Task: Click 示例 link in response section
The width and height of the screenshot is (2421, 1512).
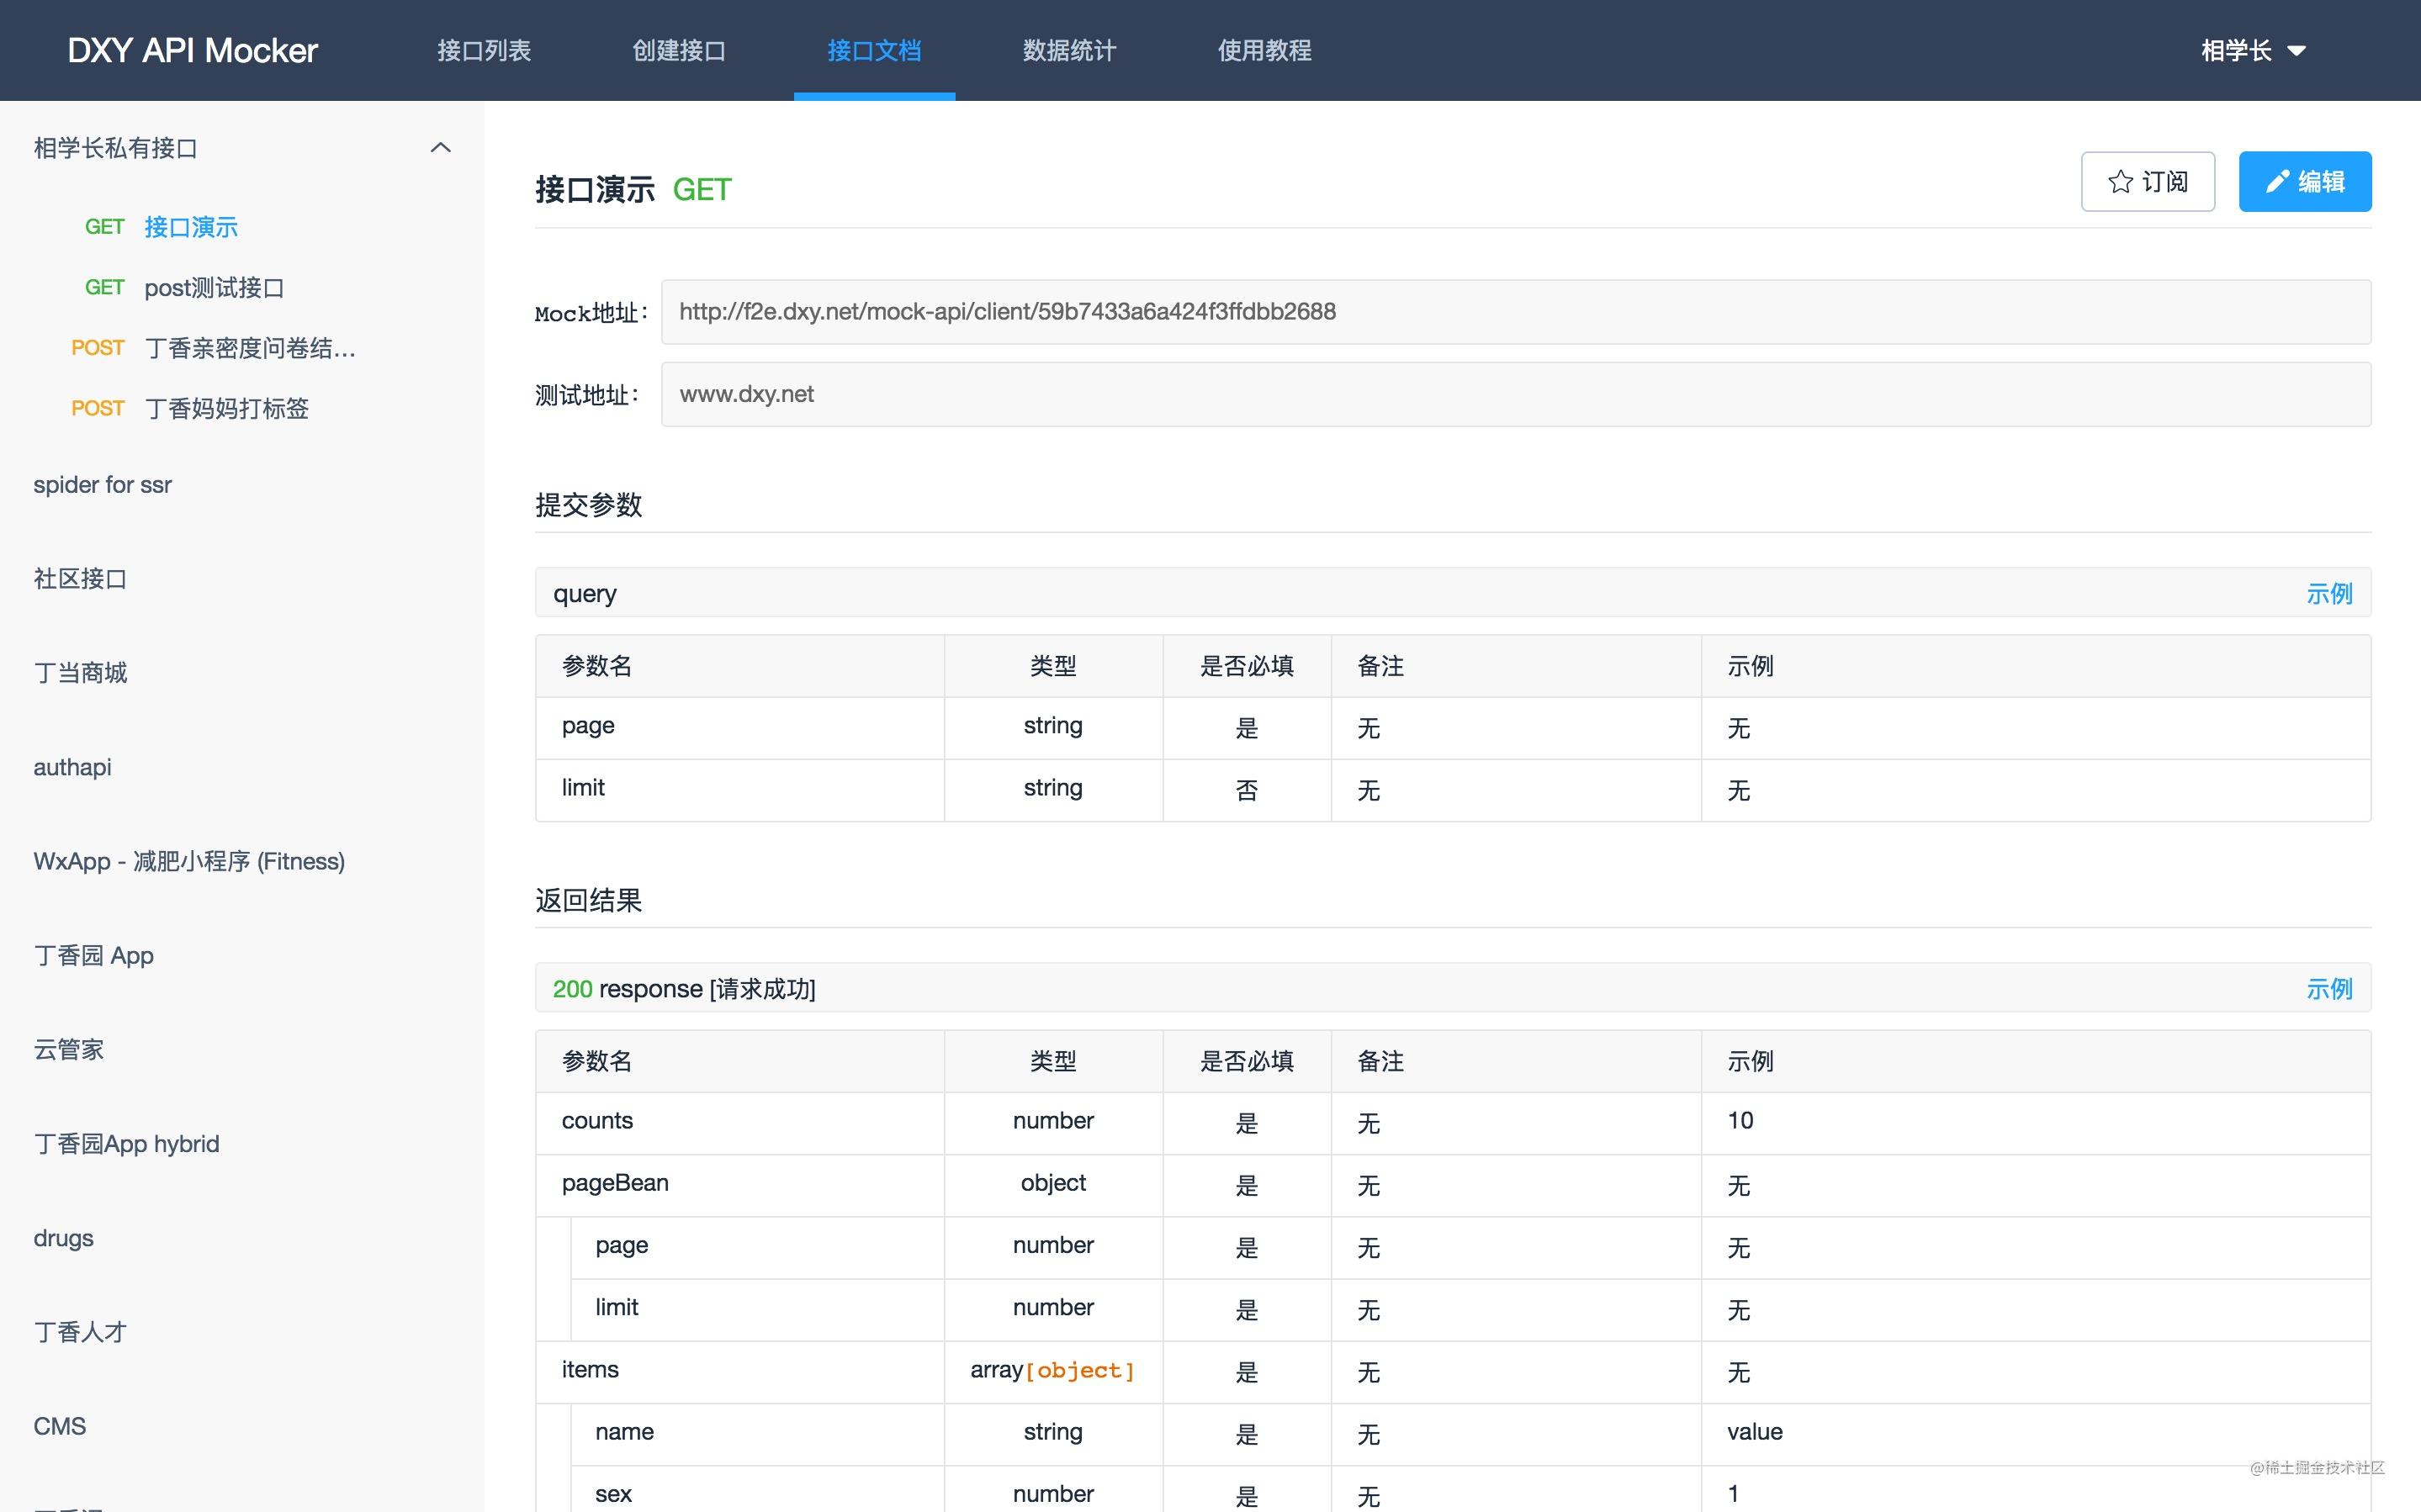Action: pos(2332,987)
